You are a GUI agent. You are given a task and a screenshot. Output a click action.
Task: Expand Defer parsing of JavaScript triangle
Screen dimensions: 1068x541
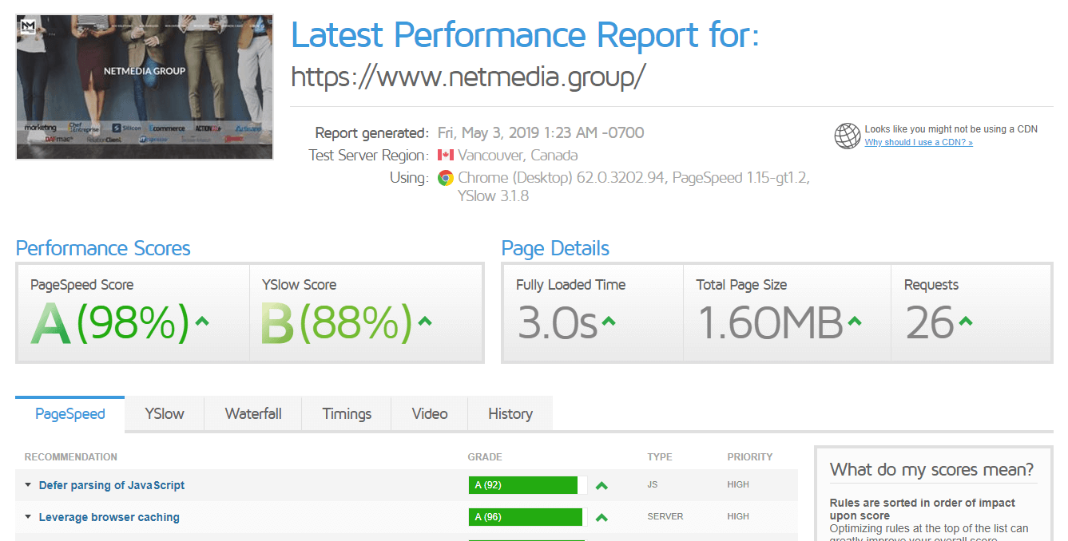click(x=28, y=485)
